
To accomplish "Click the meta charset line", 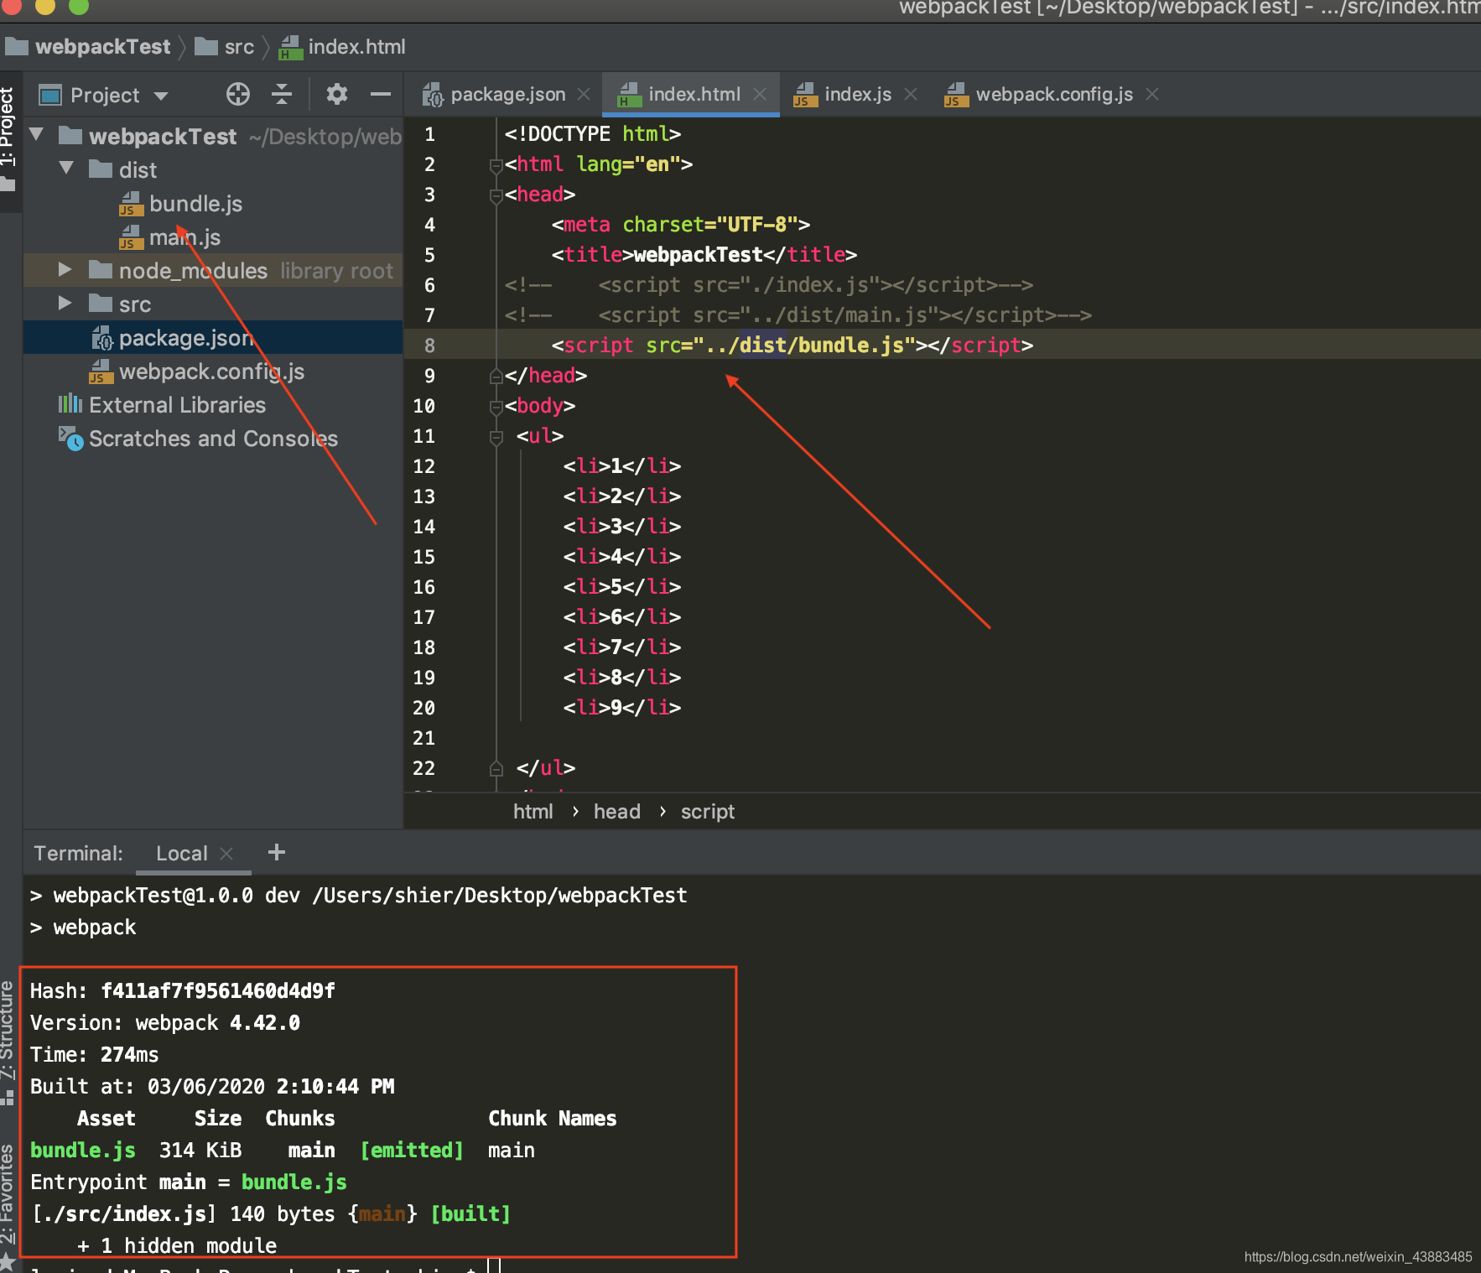I will (680, 225).
